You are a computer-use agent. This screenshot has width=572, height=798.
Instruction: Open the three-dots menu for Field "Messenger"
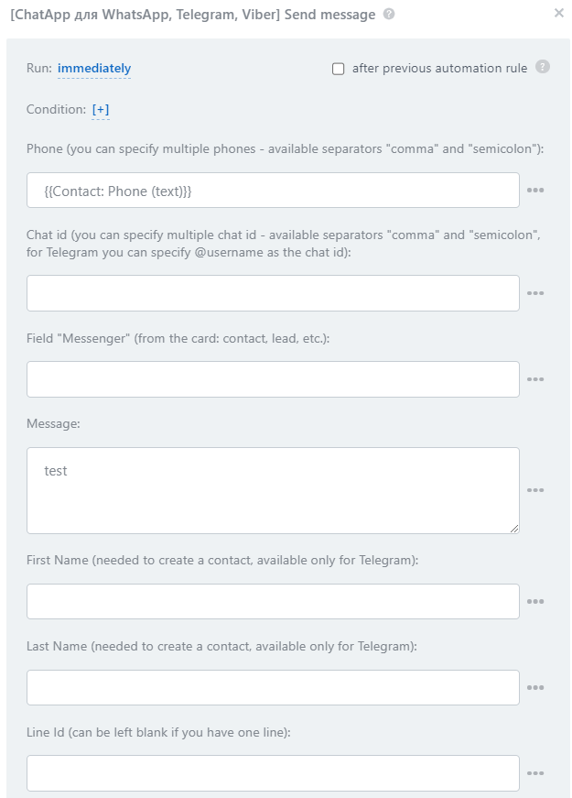535,379
